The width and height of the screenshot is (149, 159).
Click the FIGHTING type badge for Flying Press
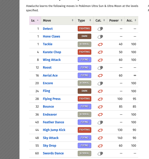point(84,99)
